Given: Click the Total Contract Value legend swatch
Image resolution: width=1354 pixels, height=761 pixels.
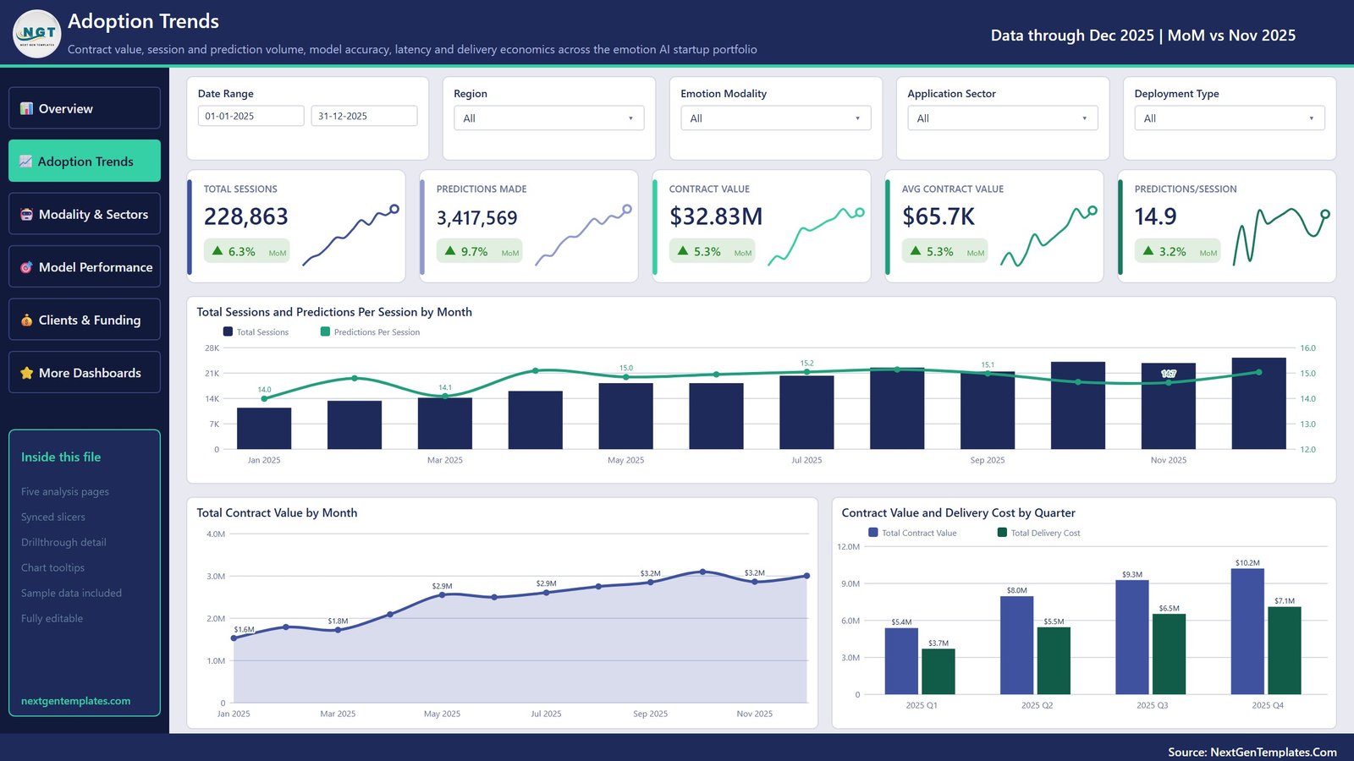Looking at the screenshot, I should (x=873, y=533).
